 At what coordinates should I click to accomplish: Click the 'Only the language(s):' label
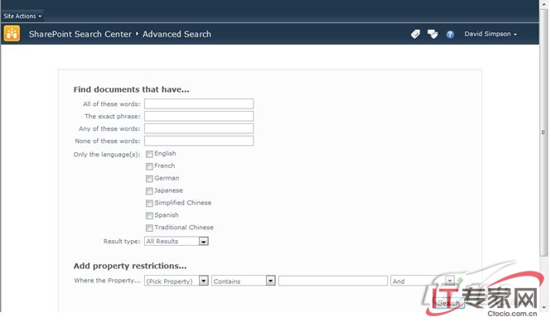pos(107,155)
